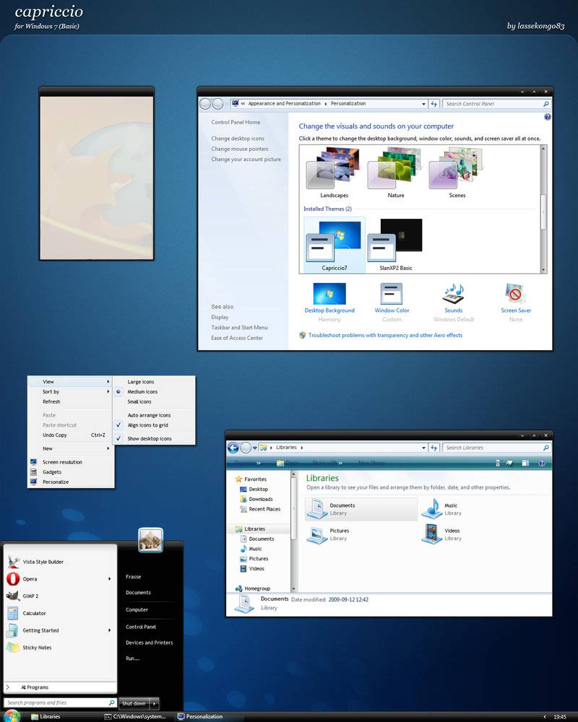Expand the Shut down options arrow
578x722 pixels.
click(x=154, y=703)
